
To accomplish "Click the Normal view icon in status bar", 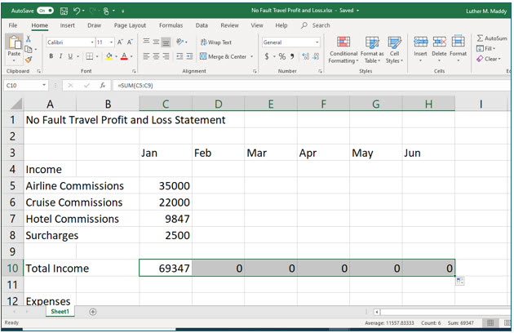I will click(490, 323).
